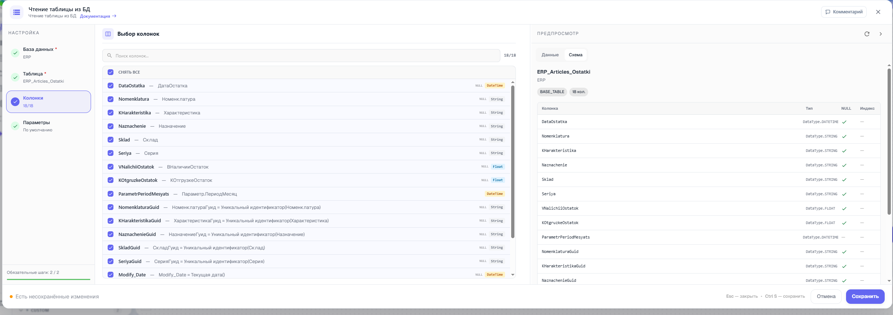
Task: Uncheck the Modify_Date column checkbox
Action: tap(111, 275)
